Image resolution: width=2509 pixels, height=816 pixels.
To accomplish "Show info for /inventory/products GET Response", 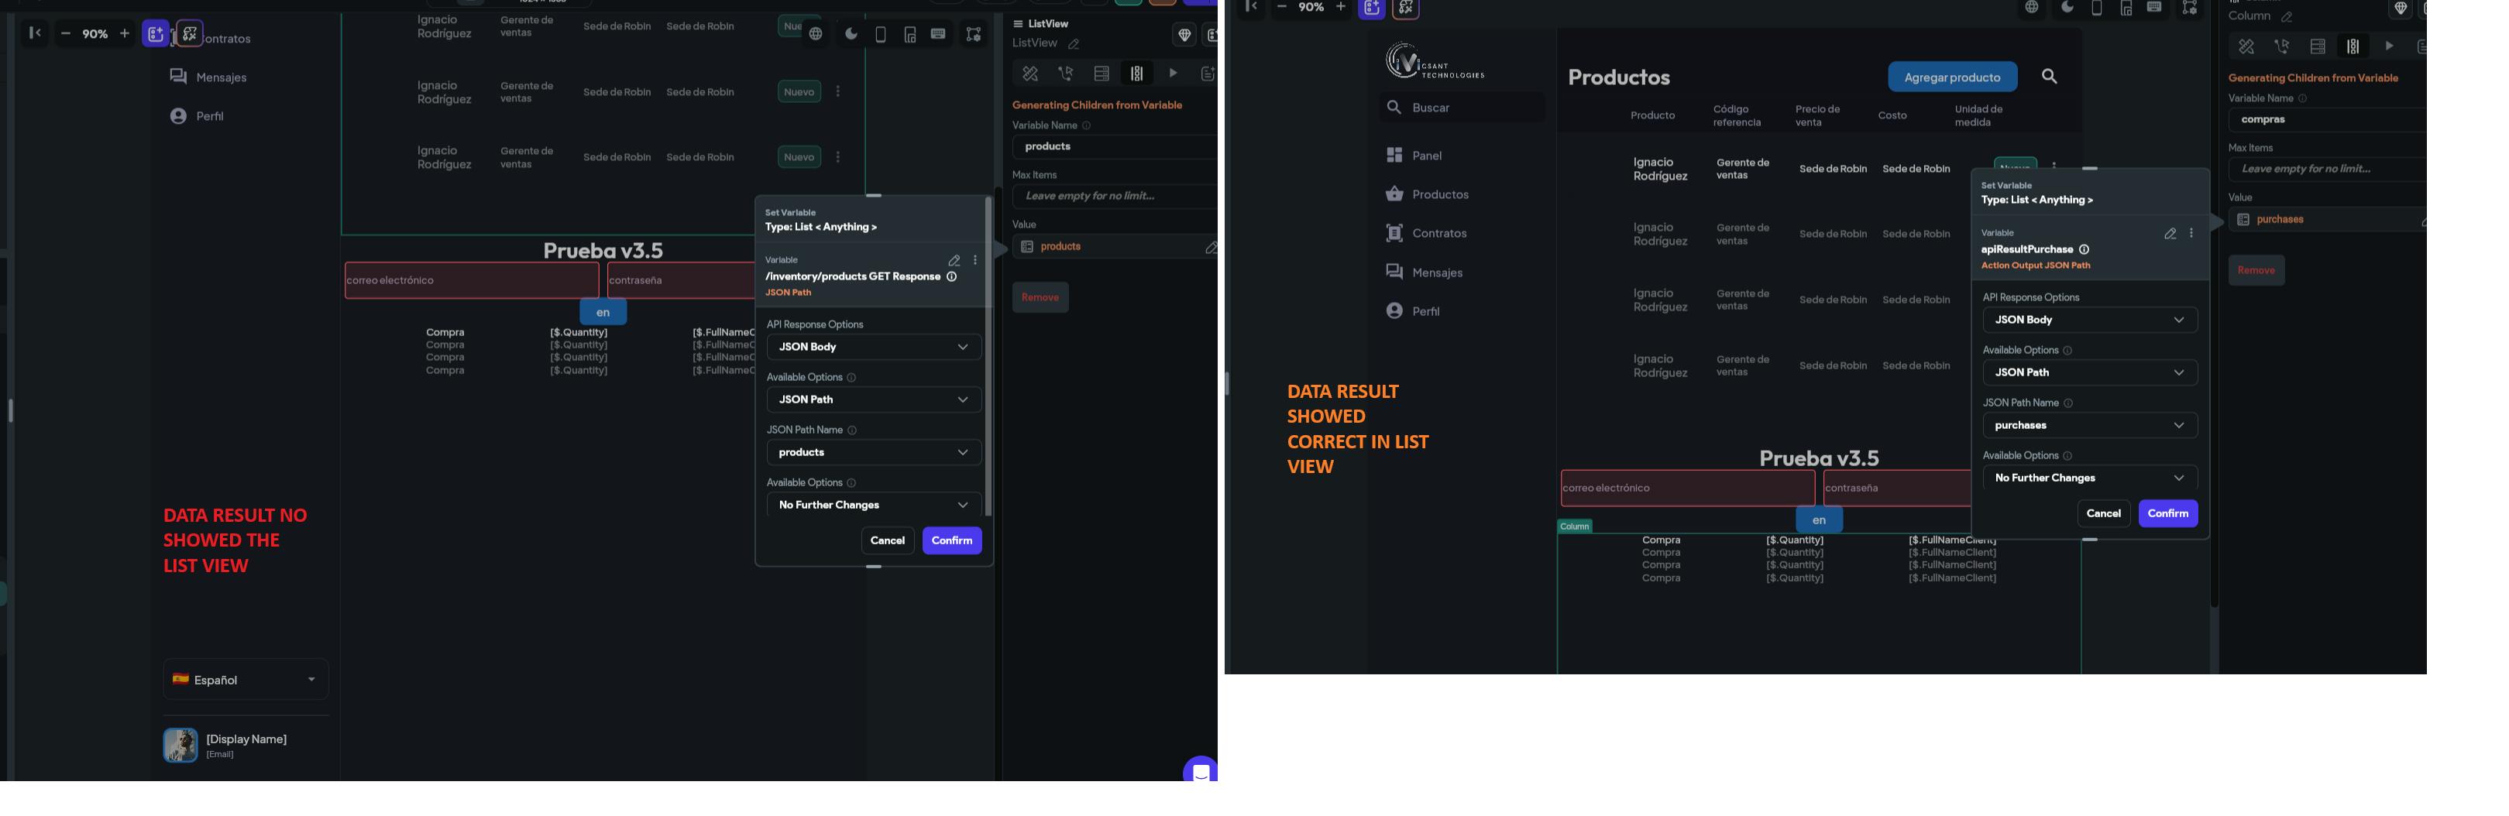I will [x=951, y=276].
